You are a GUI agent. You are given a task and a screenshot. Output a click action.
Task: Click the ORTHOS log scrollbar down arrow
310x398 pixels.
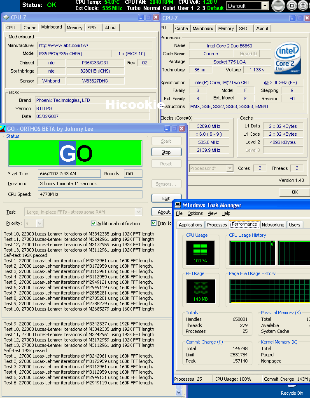click(x=179, y=392)
